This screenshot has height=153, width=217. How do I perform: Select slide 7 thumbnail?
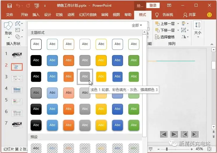(x=17, y=125)
